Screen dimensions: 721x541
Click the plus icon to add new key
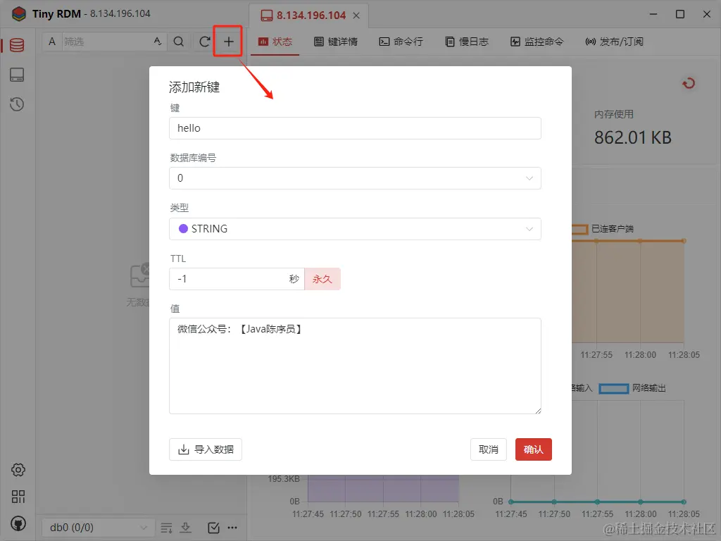(x=228, y=42)
